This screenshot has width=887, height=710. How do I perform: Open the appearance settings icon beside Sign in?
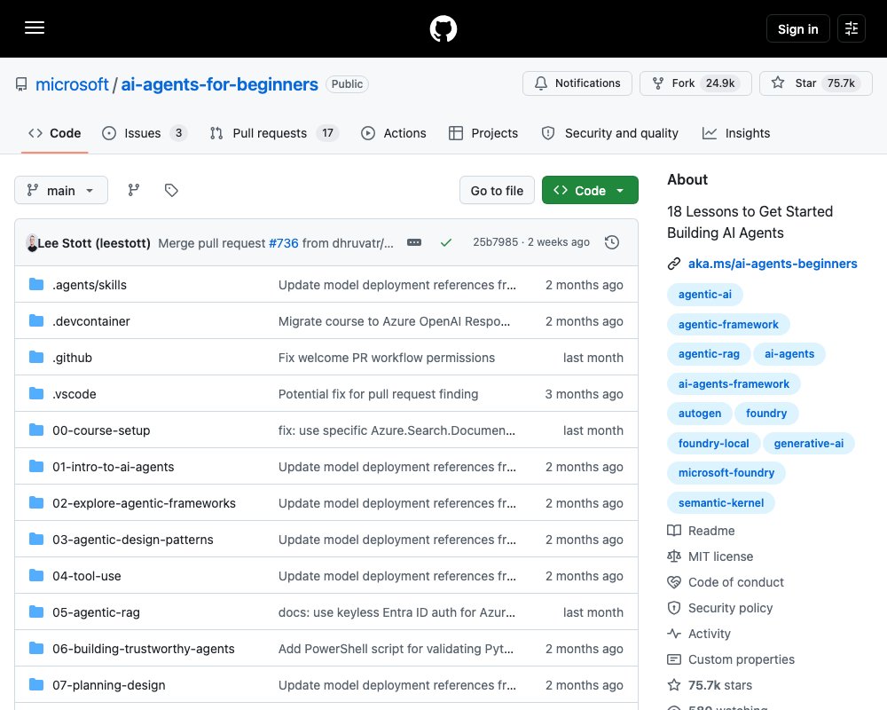[x=851, y=28]
